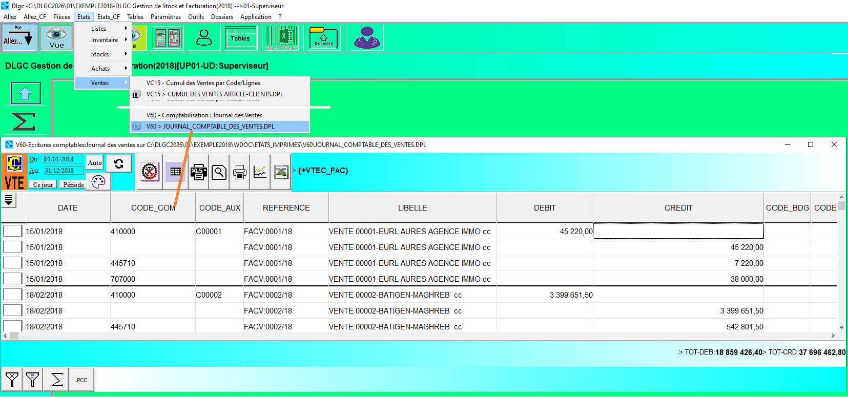This screenshot has height=397, width=848.
Task: Open the print preview magnifier icon
Action: pyautogui.click(x=219, y=172)
